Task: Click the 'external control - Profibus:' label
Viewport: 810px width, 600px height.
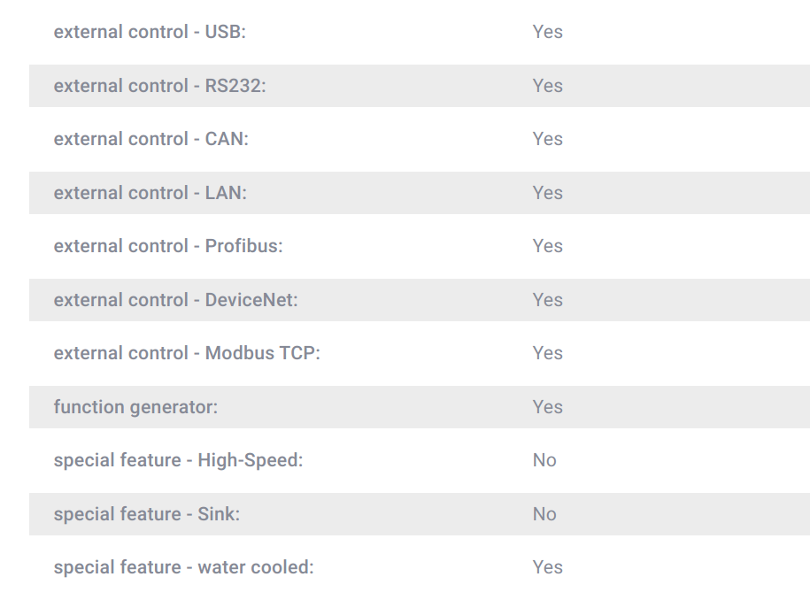Action: [x=168, y=246]
